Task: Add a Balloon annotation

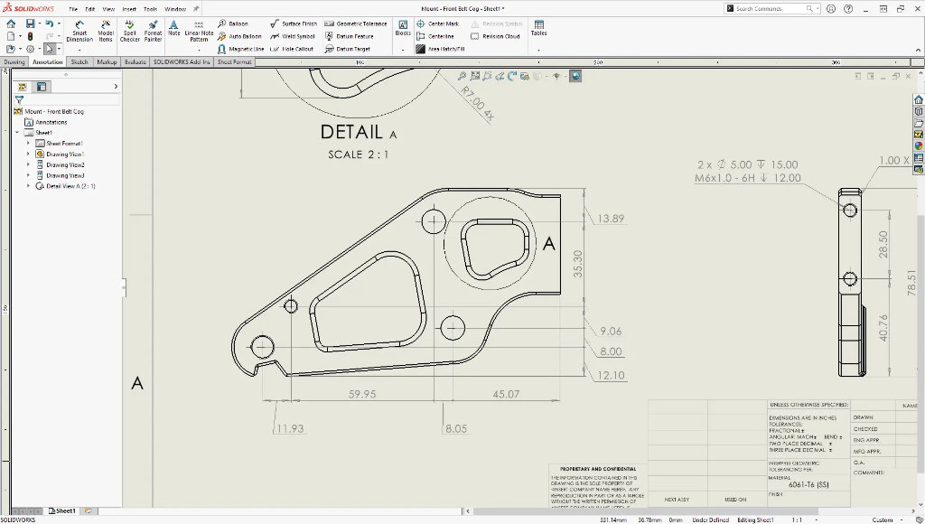Action: (233, 23)
